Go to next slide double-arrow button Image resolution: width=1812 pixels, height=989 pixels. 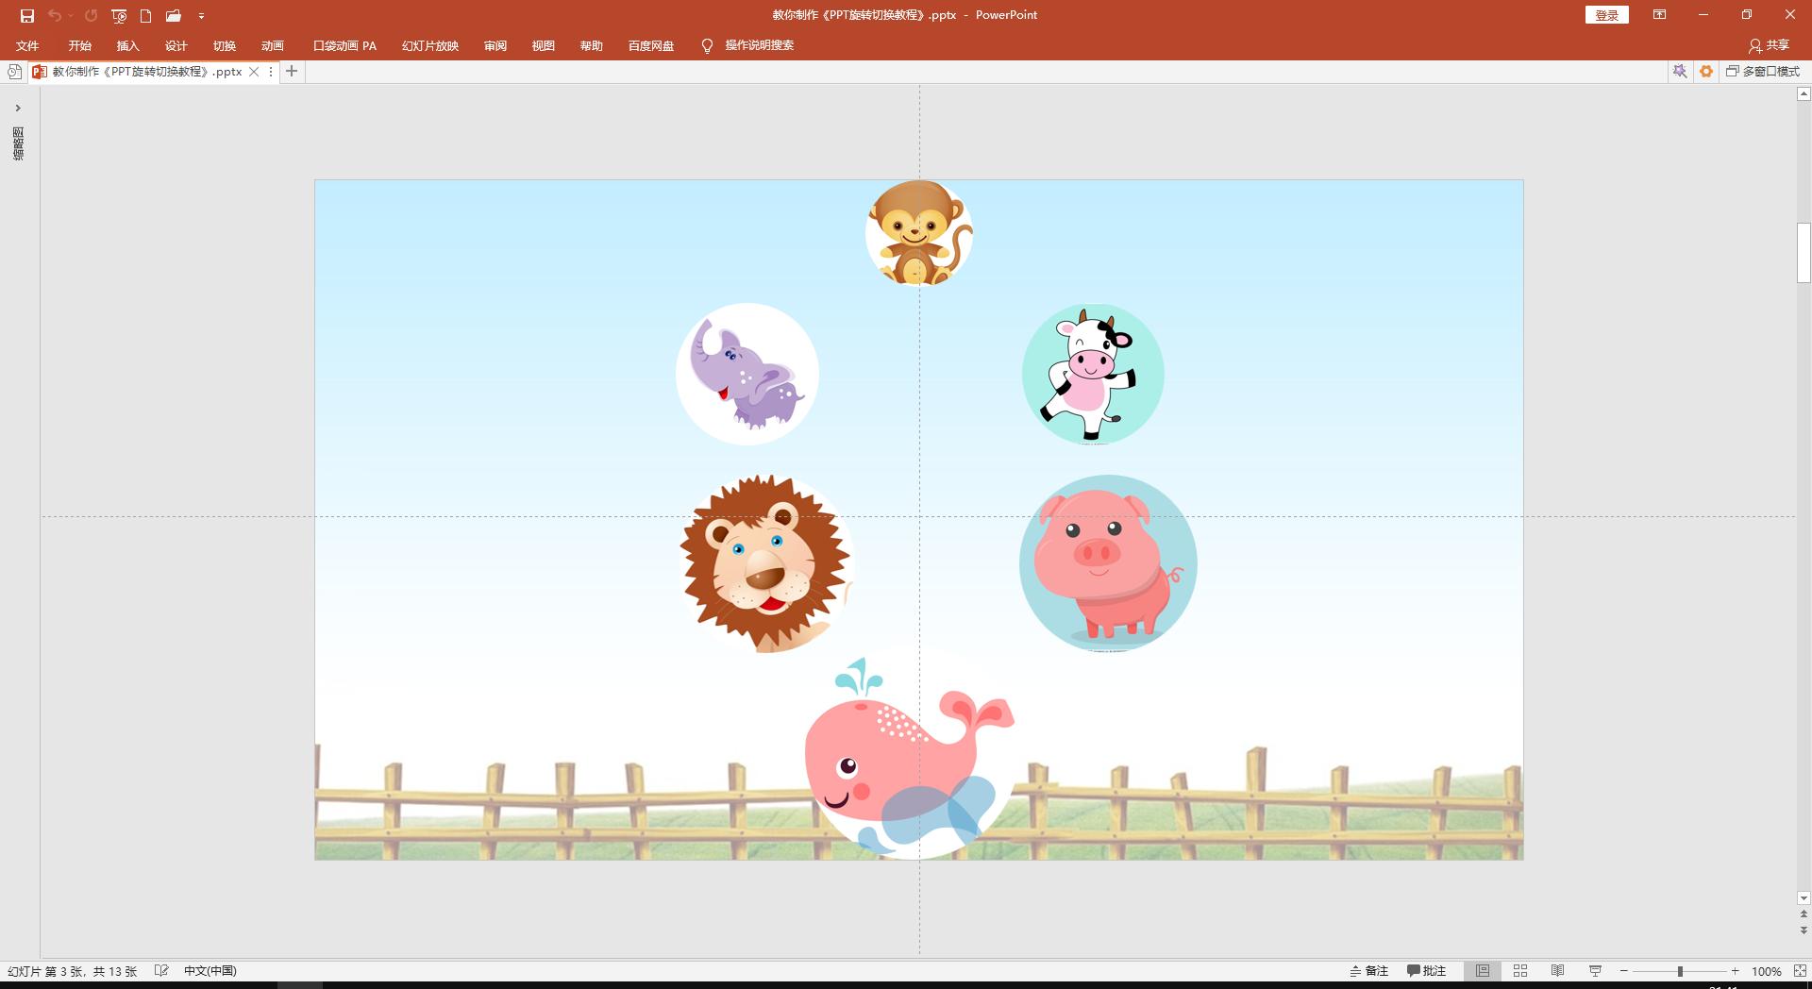click(x=1804, y=930)
